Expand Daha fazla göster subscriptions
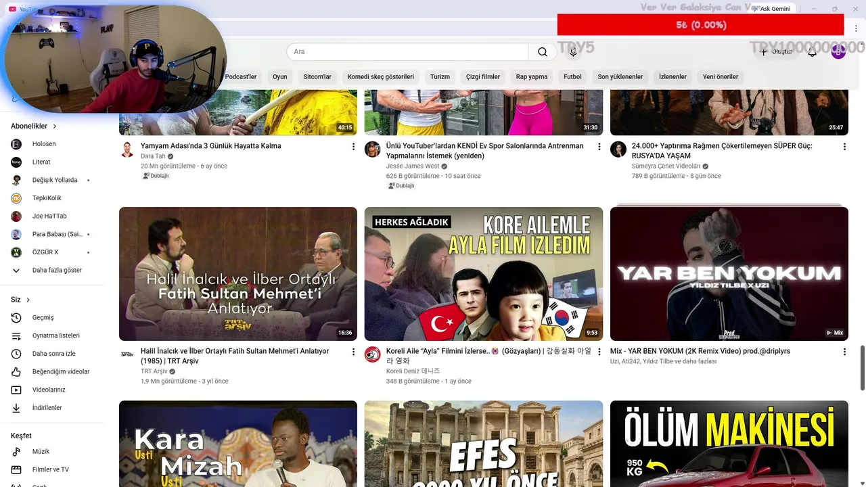 pos(51,270)
